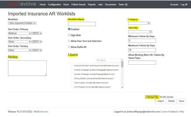Enable the High Risk checkbox
191x117 pixels.
click(69, 35)
